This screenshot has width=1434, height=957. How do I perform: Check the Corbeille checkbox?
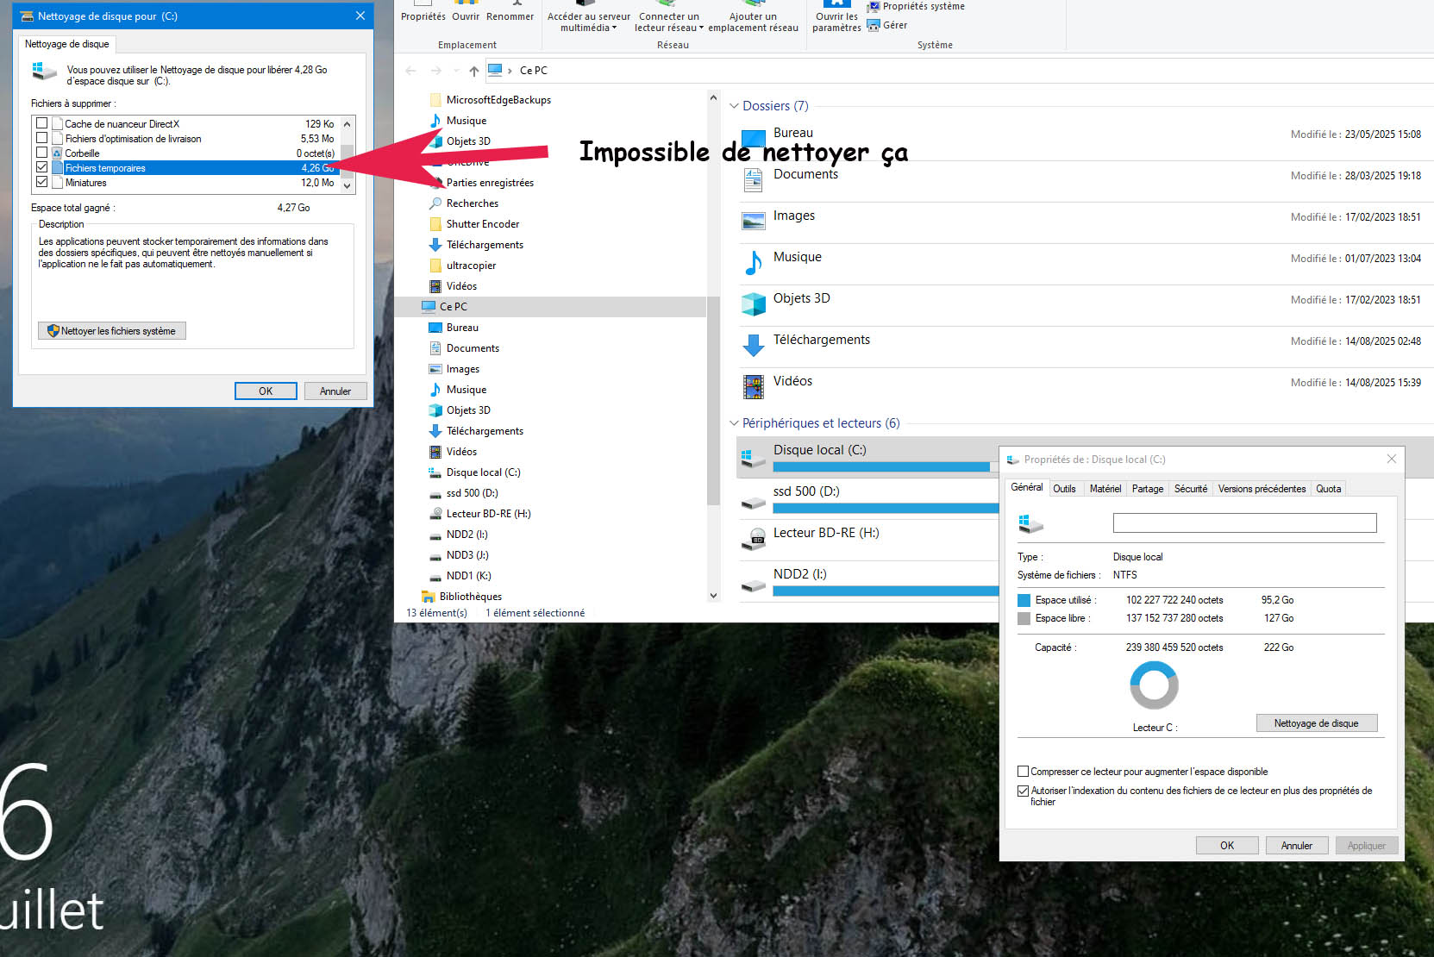[x=41, y=153]
